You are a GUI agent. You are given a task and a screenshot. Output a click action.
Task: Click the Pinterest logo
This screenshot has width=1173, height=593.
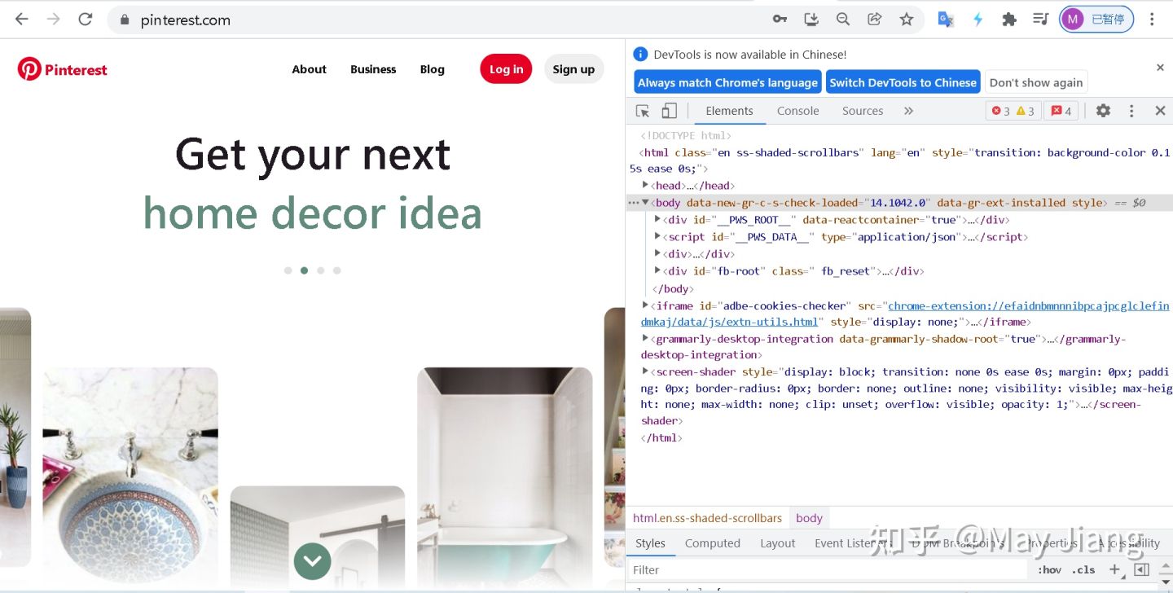pyautogui.click(x=63, y=69)
